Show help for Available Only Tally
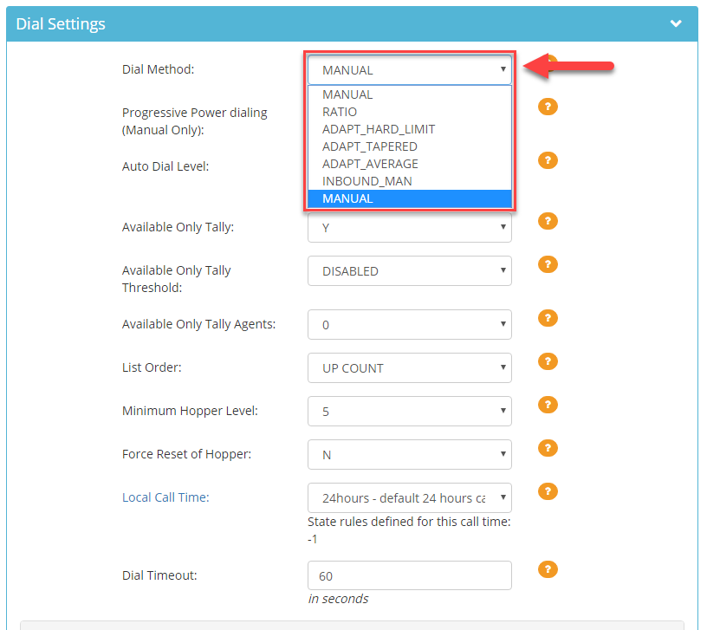 click(x=548, y=221)
